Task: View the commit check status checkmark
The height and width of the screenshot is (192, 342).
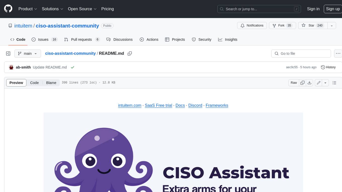Action: click(72, 67)
